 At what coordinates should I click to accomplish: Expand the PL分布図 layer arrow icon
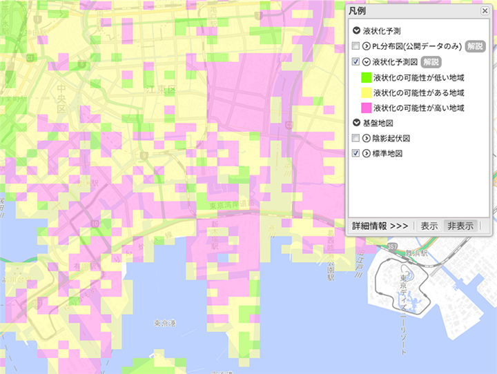coord(367,46)
